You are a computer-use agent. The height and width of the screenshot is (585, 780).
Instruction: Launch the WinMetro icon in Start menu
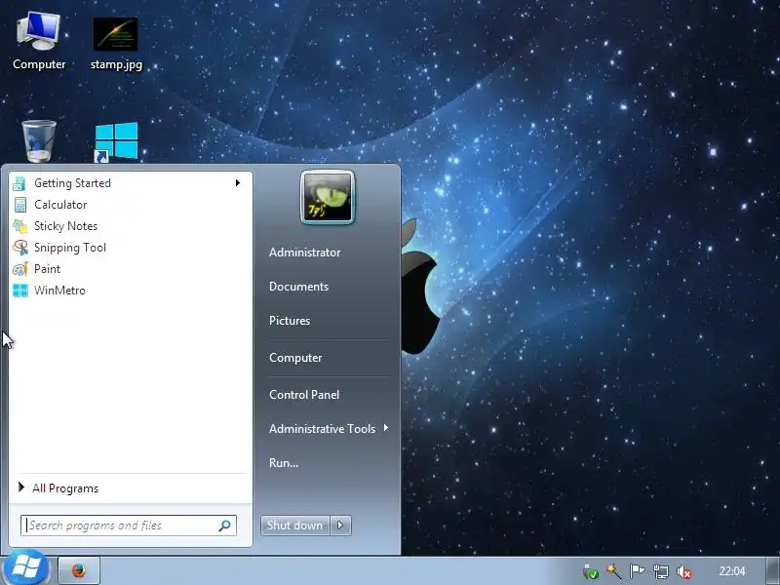[19, 291]
